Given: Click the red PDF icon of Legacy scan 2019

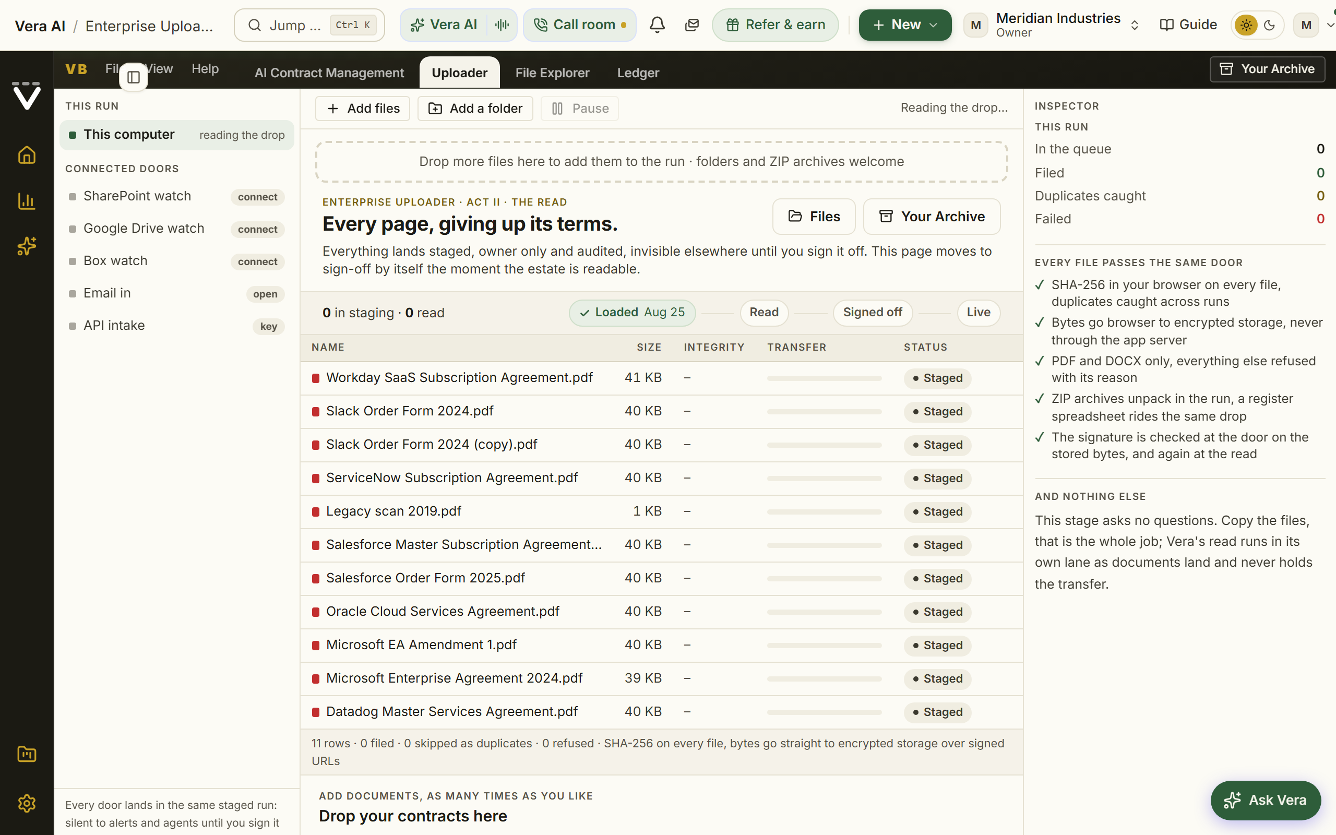Looking at the screenshot, I should [316, 512].
